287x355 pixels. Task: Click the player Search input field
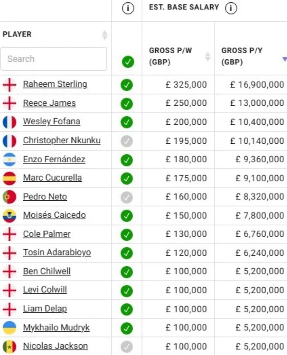pyautogui.click(x=53, y=59)
